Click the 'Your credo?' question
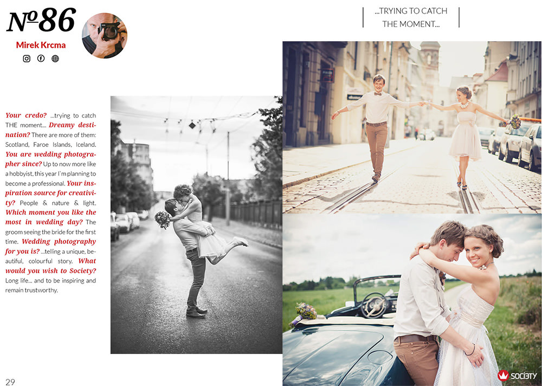This screenshot has width=542, height=386. (26, 115)
